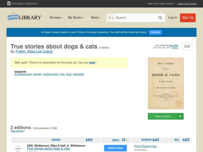Open the Open Library home logo

pyautogui.click(x=24, y=17)
